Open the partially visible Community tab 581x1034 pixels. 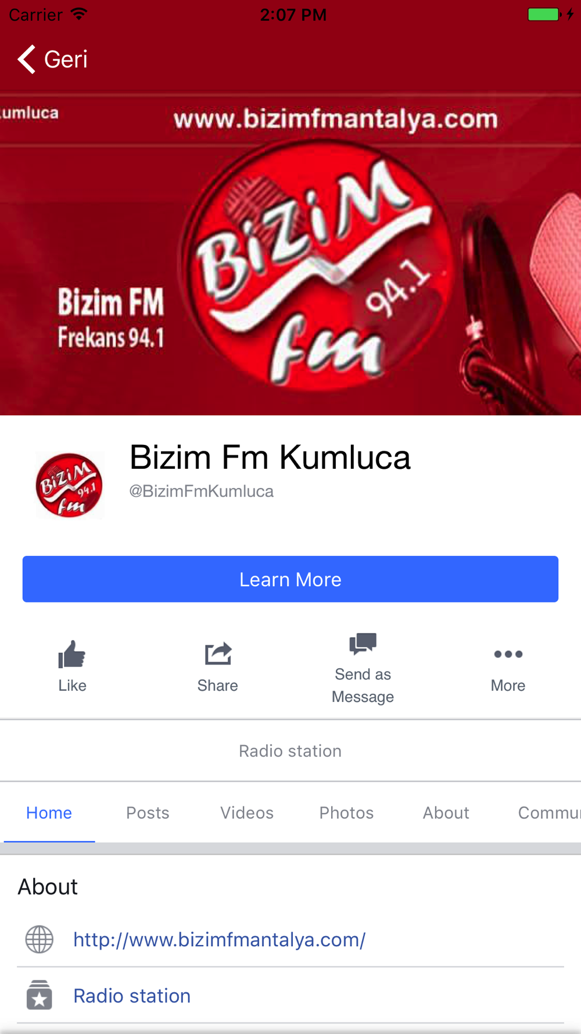pos(549,812)
